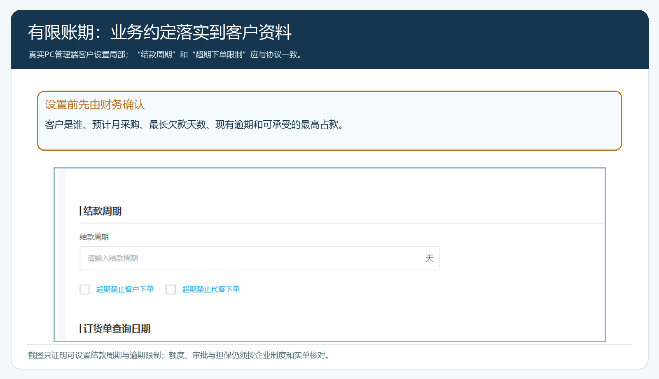659x379 pixels.
Task: Select the 订货单查询日期 section heading
Action: (117, 329)
